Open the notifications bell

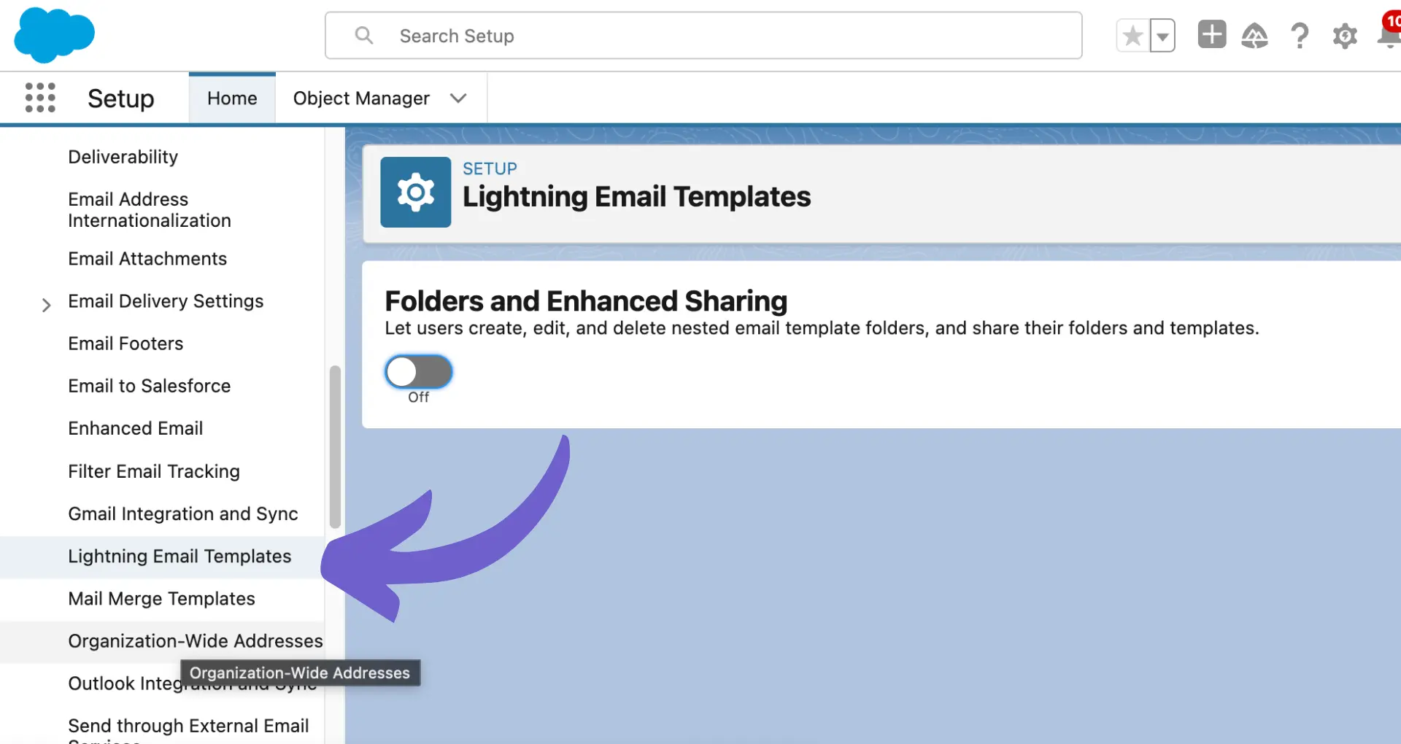point(1389,34)
